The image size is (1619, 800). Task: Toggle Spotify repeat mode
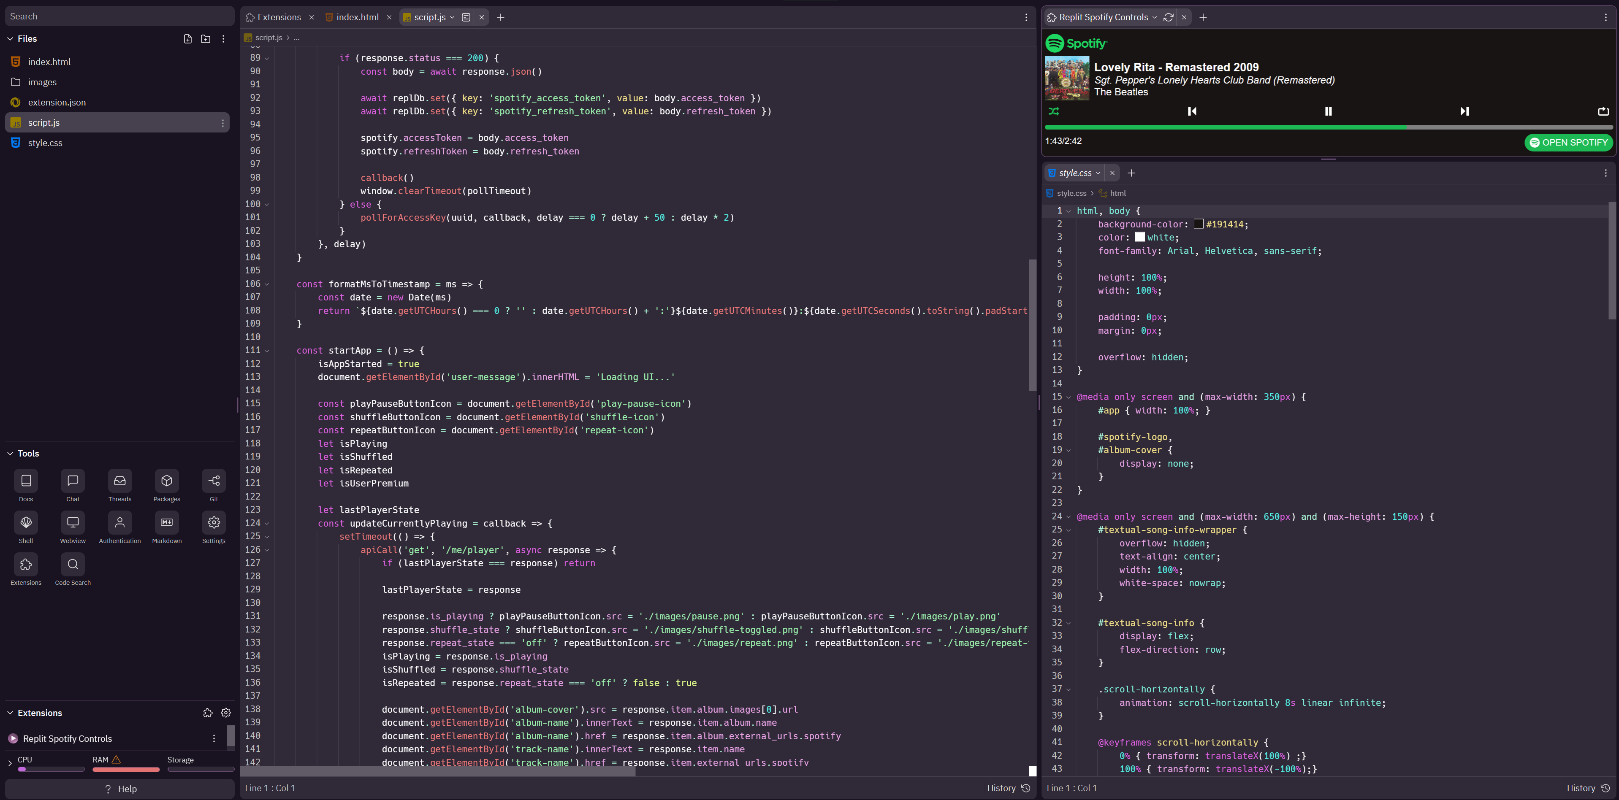click(1603, 111)
